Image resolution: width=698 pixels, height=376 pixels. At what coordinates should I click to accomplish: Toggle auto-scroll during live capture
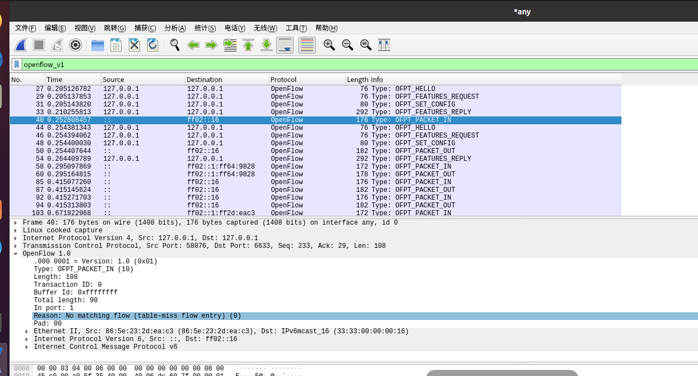[x=285, y=45]
